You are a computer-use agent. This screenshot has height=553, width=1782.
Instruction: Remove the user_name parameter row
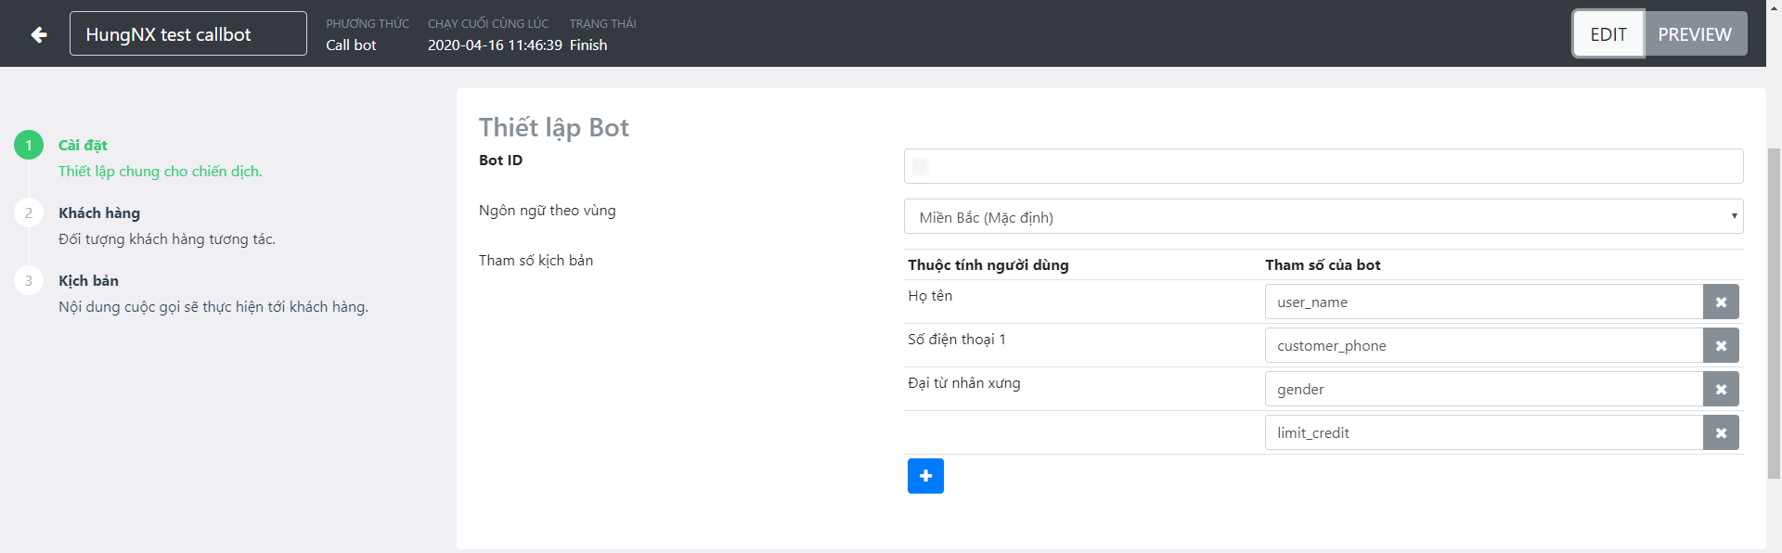coord(1720,302)
